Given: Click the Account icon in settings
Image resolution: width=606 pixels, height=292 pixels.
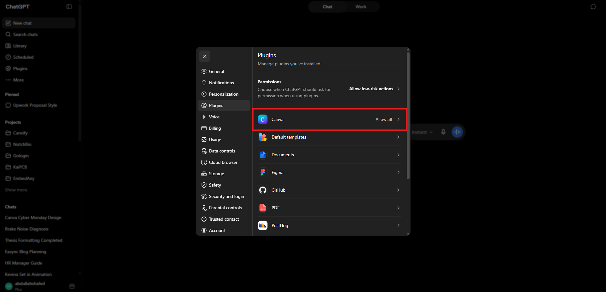Looking at the screenshot, I should point(204,230).
